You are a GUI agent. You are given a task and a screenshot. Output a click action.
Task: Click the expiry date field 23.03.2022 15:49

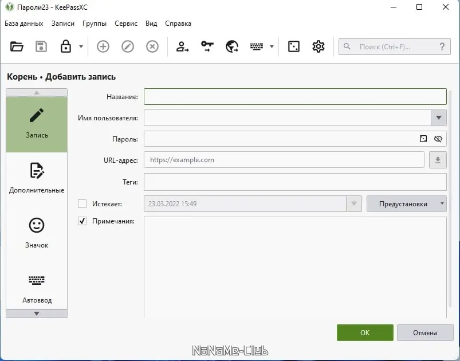tap(245, 203)
